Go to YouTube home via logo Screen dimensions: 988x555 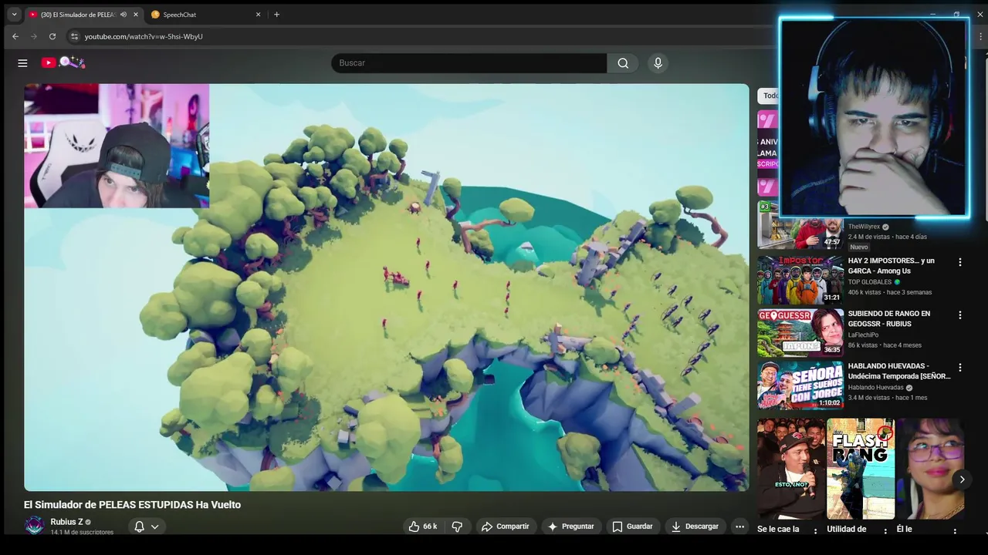pyautogui.click(x=63, y=62)
